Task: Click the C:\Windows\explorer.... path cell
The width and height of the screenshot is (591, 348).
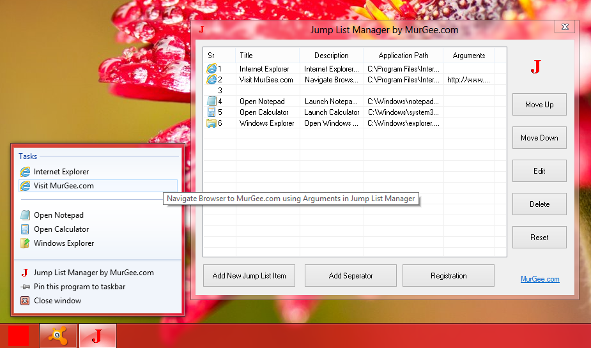Action: point(403,123)
